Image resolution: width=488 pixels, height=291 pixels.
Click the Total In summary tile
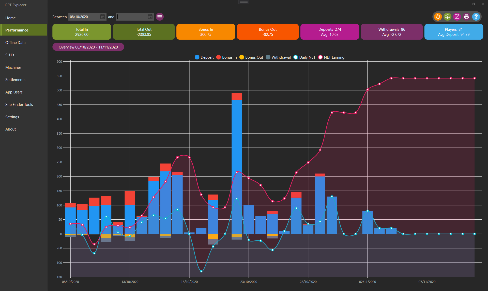coord(82,32)
